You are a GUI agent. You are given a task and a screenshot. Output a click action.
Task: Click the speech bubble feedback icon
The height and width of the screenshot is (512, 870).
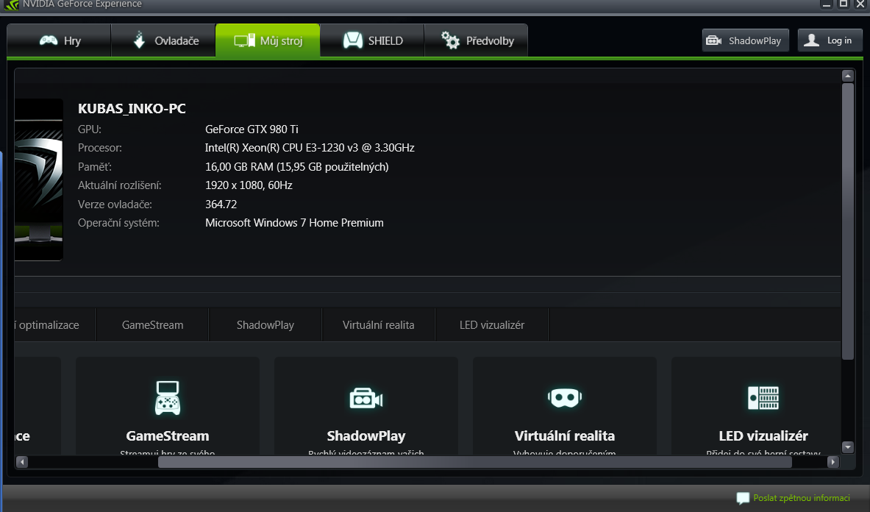click(x=742, y=498)
